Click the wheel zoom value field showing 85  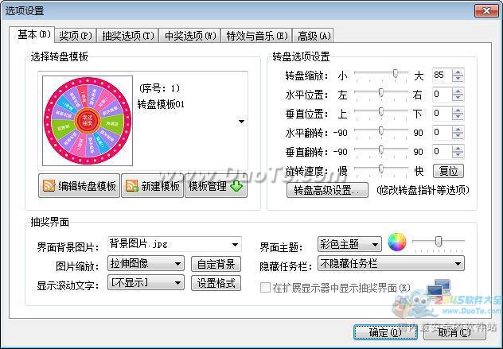[x=441, y=75]
